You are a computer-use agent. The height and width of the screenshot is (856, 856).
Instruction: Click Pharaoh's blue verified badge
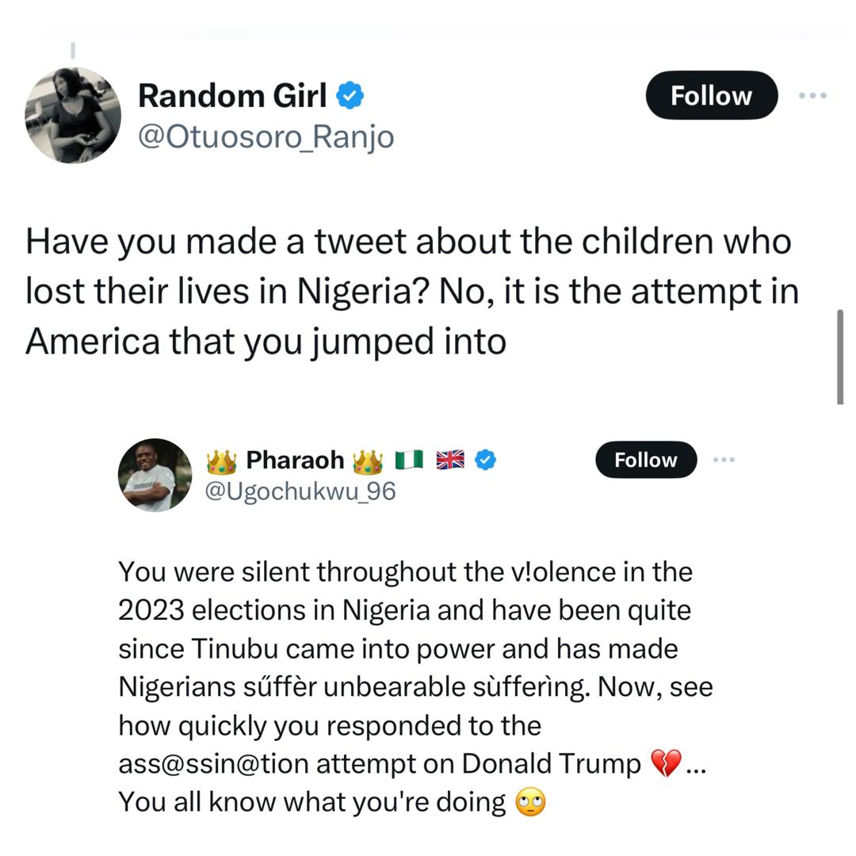click(485, 460)
